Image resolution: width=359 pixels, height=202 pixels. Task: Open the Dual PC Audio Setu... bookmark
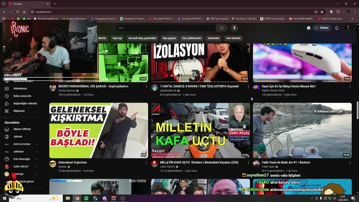330,19
